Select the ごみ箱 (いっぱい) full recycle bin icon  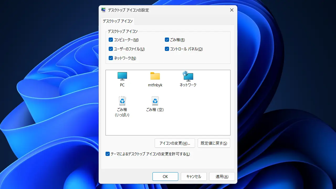point(122,101)
